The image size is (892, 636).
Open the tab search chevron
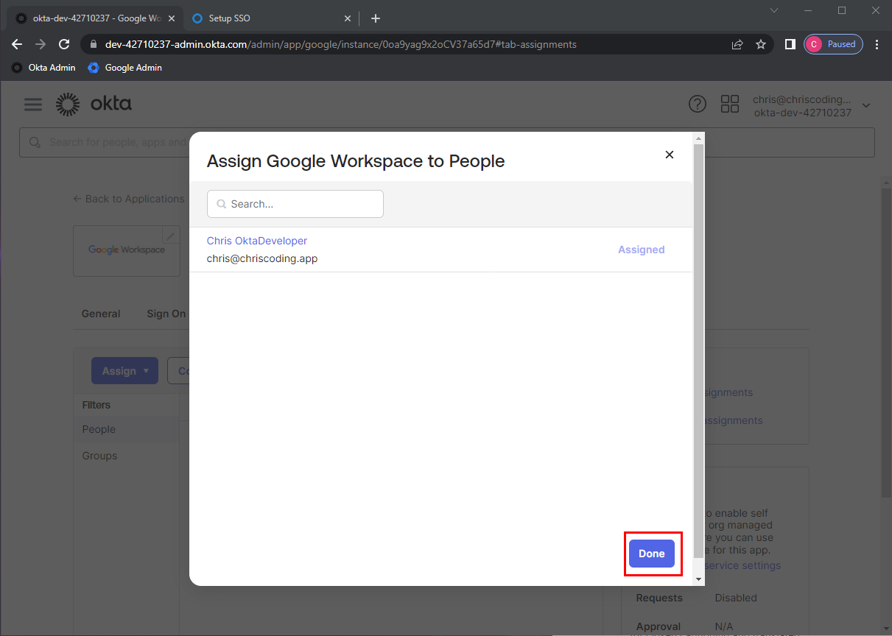tap(774, 10)
